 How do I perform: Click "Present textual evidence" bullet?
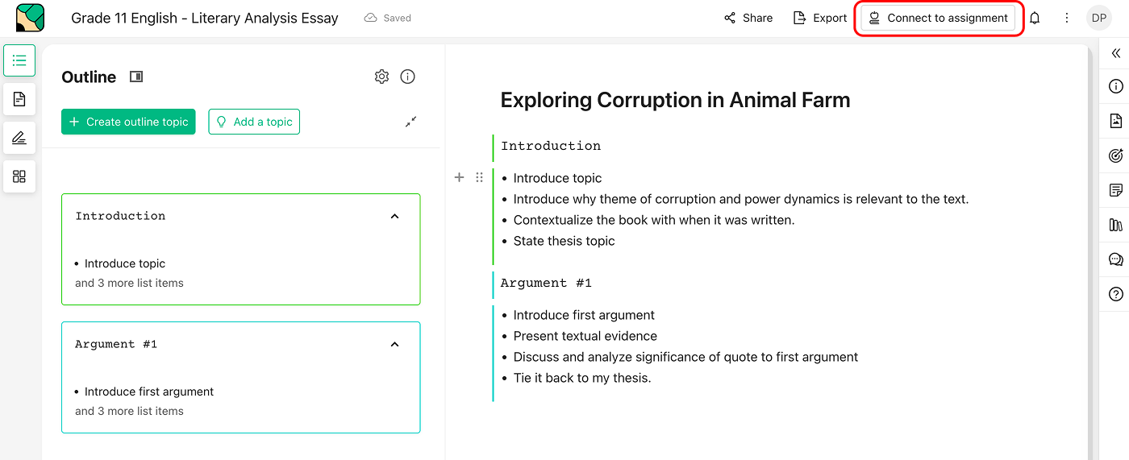pos(585,336)
